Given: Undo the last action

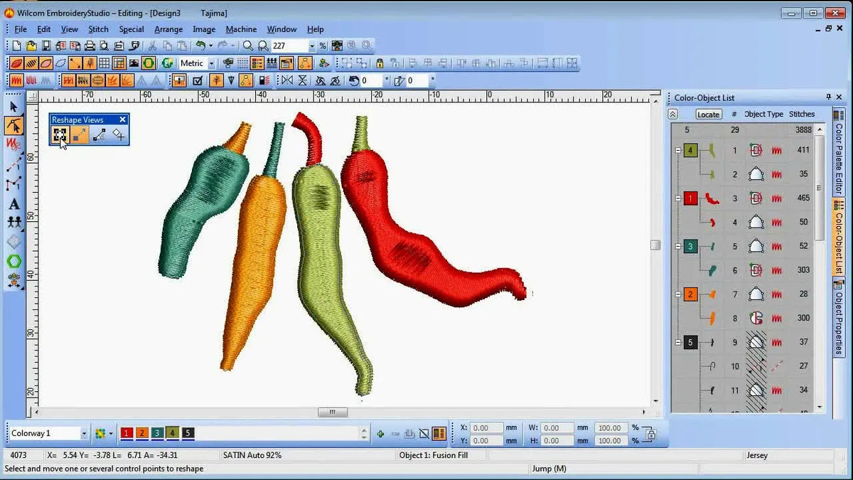Looking at the screenshot, I should coord(201,46).
